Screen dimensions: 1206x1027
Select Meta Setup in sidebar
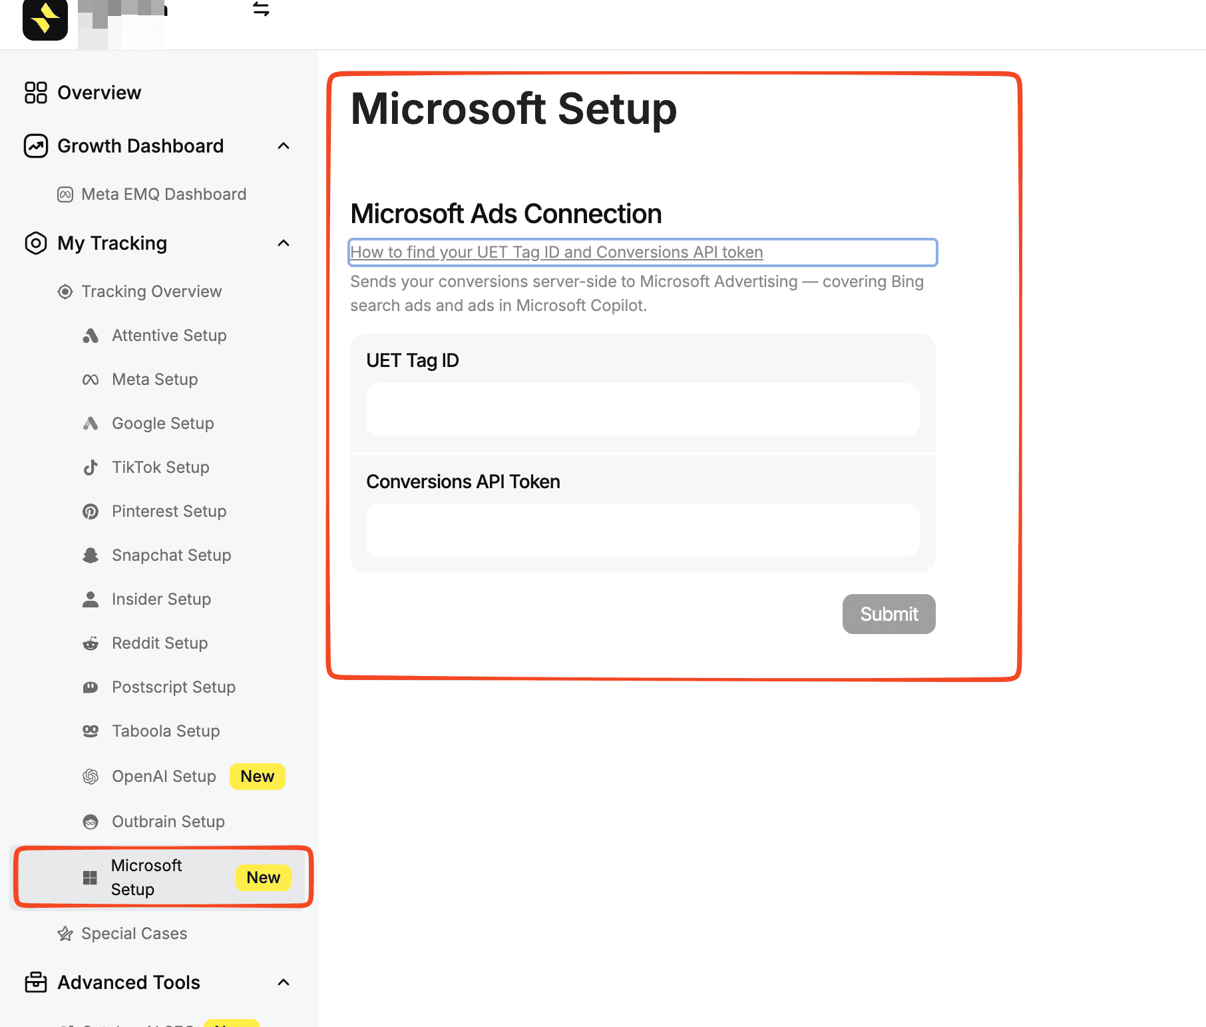coord(155,380)
